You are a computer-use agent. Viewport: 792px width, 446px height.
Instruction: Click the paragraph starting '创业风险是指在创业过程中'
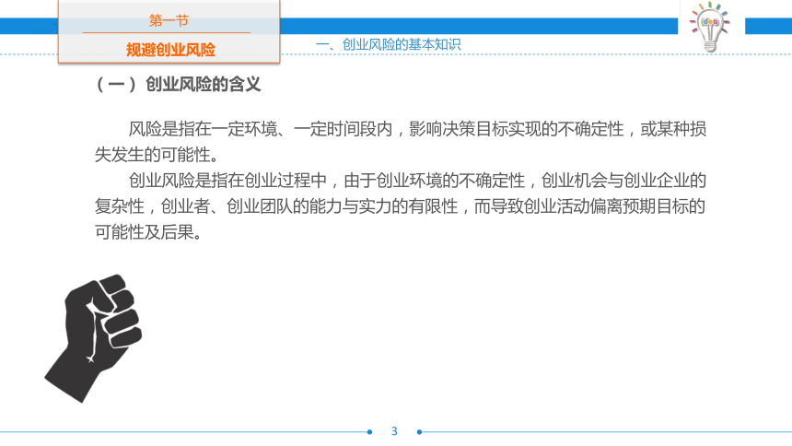400,206
